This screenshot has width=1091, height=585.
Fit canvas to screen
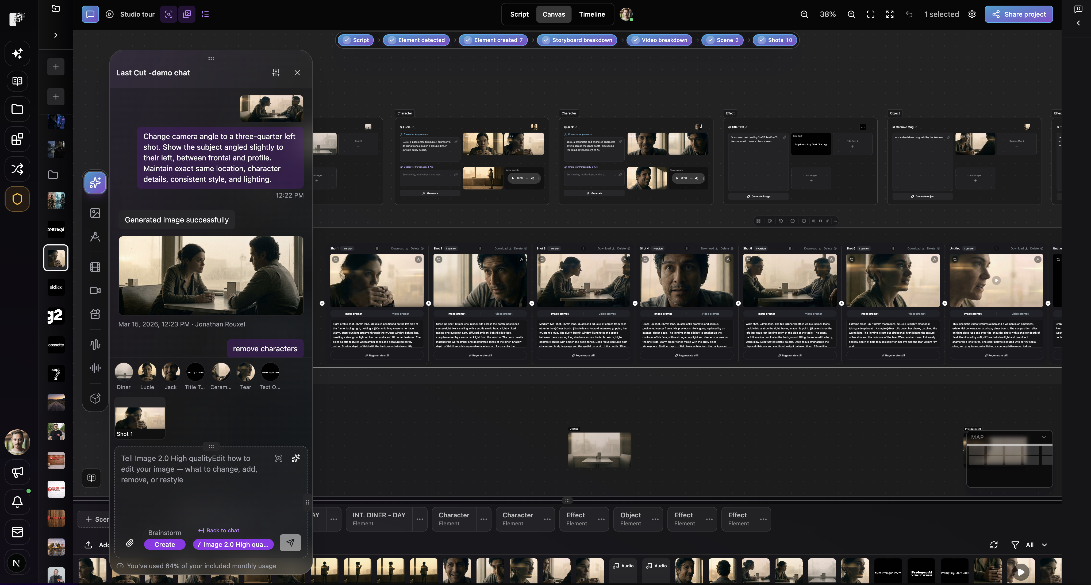tap(871, 14)
